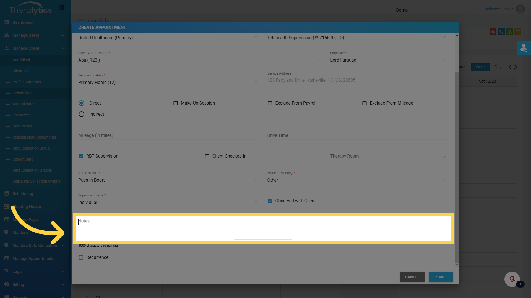Click the orange calendar icon
The height and width of the screenshot is (298, 531).
(x=518, y=32)
